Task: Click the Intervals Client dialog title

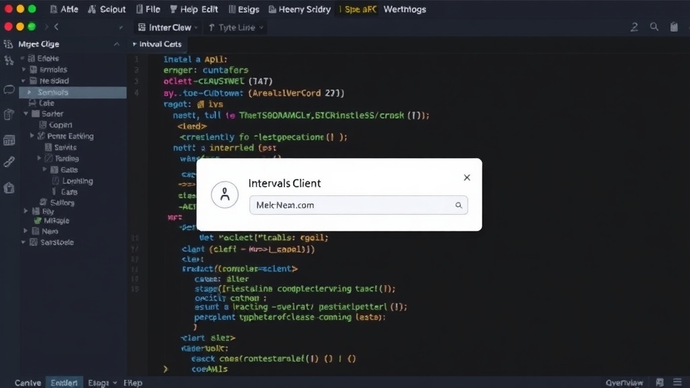Action: pos(284,183)
